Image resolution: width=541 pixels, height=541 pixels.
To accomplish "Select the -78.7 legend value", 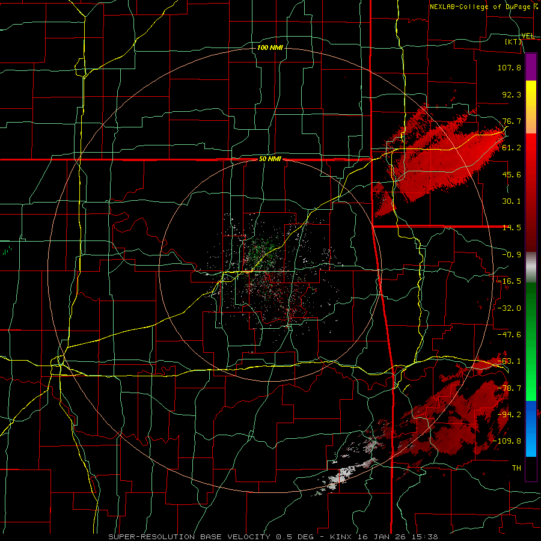I will [x=509, y=388].
